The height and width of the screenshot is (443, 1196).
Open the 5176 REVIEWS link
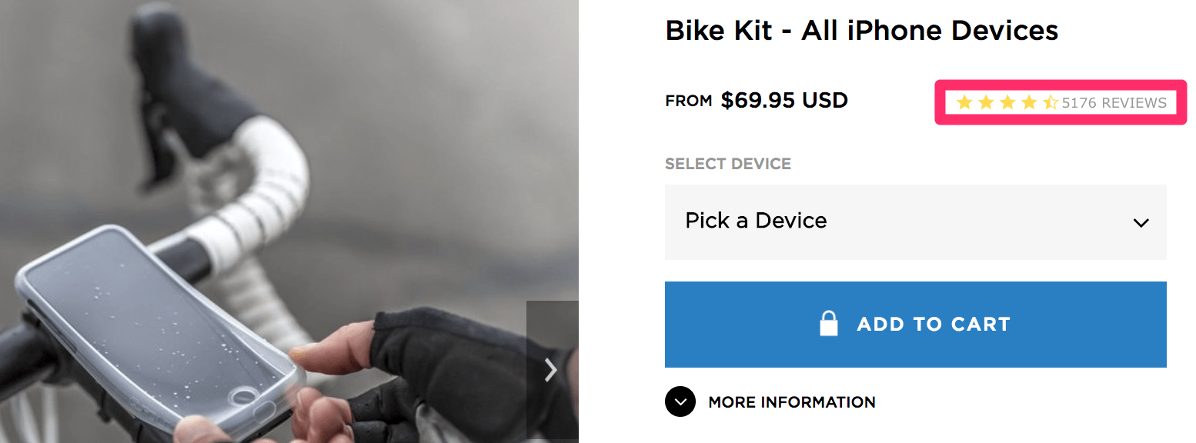(x=1114, y=103)
